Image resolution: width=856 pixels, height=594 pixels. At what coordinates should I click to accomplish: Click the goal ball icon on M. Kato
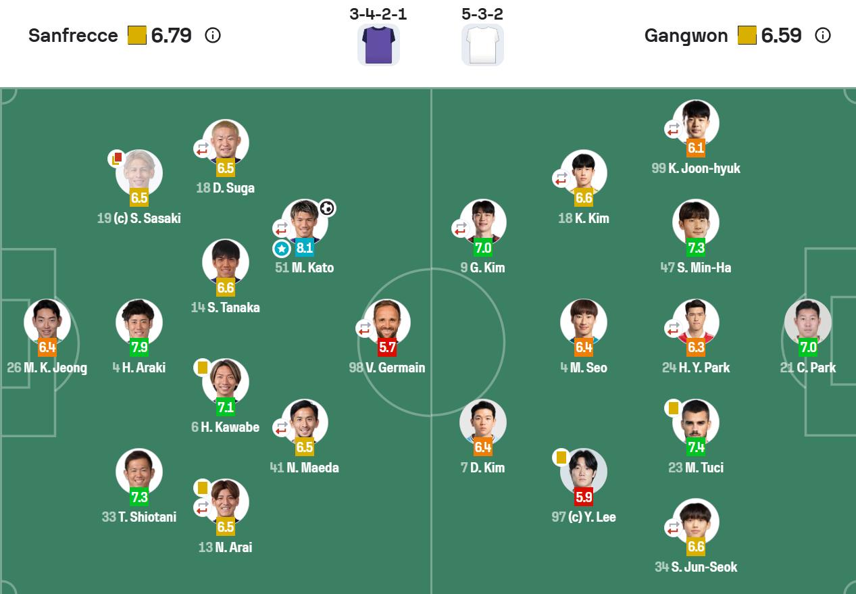click(327, 208)
